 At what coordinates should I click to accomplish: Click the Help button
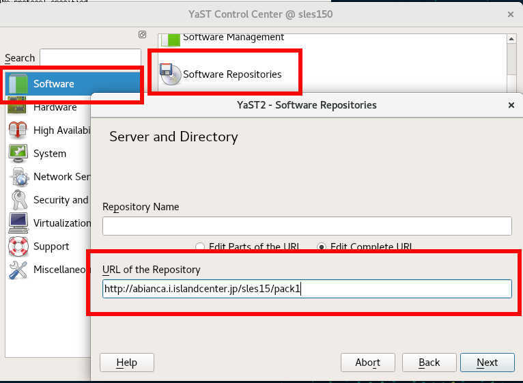127,363
